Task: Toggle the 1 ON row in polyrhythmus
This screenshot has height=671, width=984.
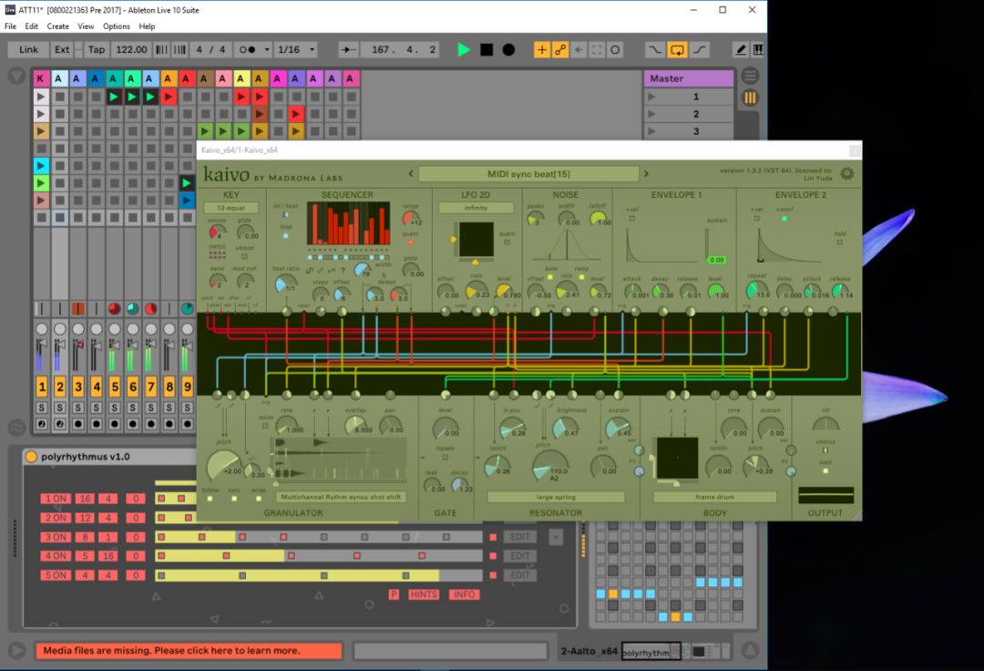Action: [x=56, y=499]
